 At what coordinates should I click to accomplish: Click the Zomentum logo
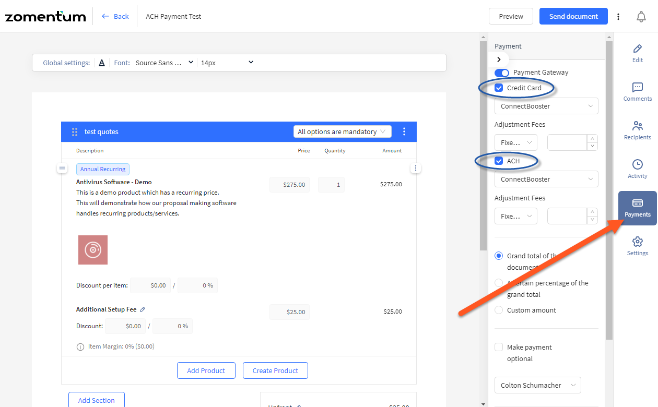click(x=45, y=16)
